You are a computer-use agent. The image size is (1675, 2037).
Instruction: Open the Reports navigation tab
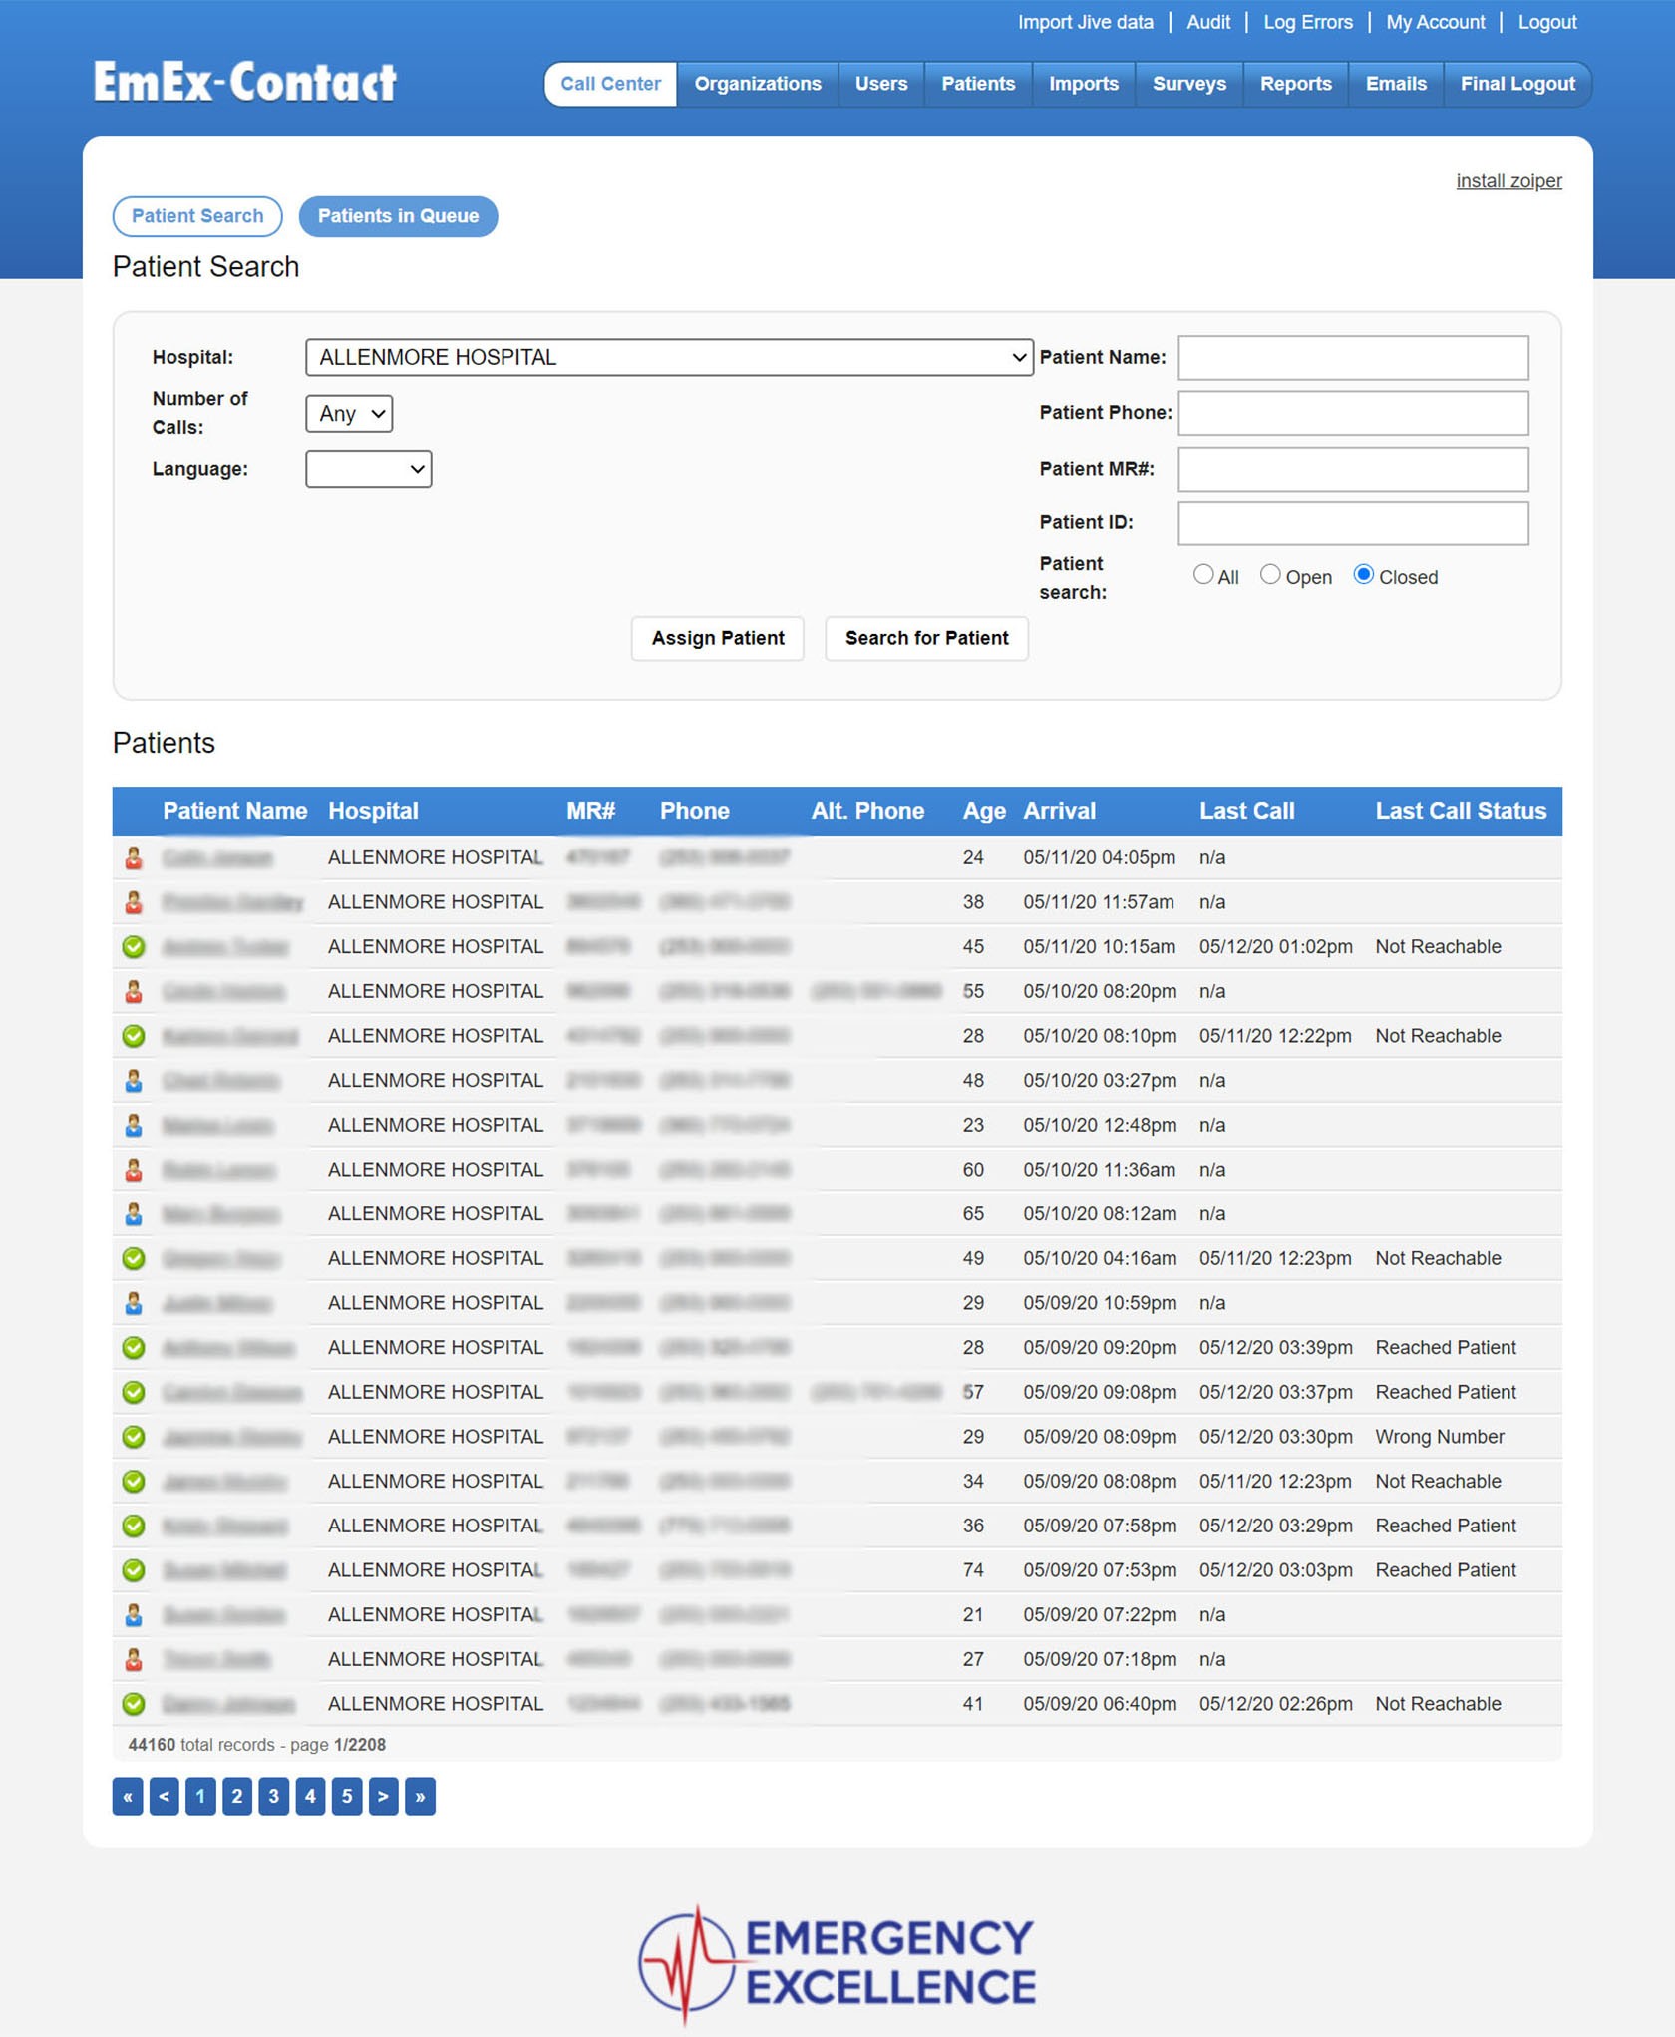pyautogui.click(x=1294, y=84)
